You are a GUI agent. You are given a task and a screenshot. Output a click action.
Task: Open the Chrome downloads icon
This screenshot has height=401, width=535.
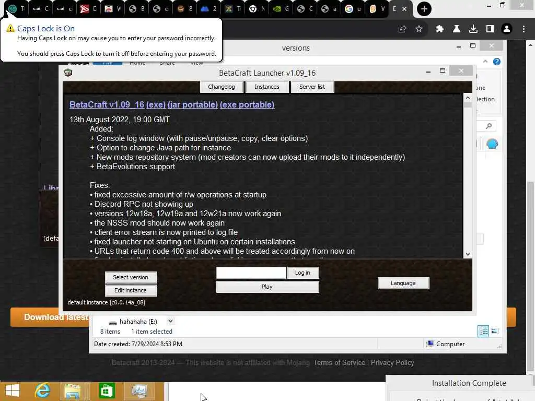pos(473,29)
